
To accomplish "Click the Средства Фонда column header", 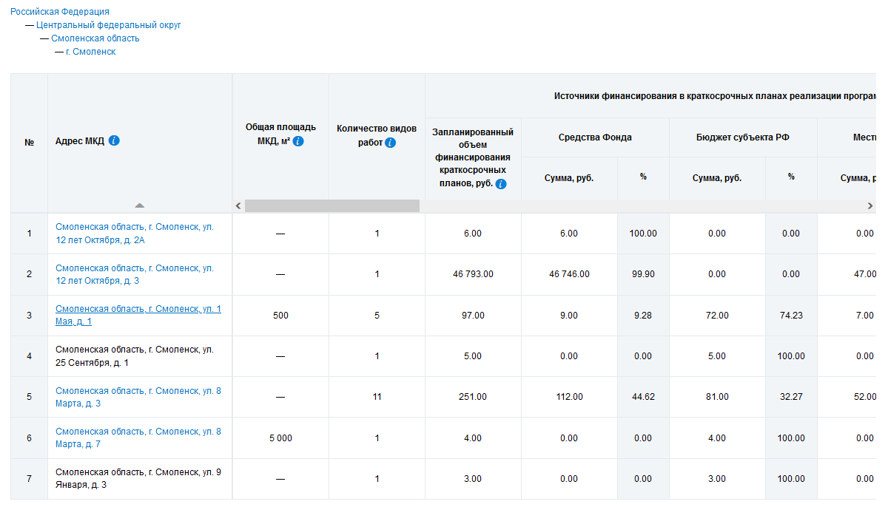I will click(x=595, y=137).
